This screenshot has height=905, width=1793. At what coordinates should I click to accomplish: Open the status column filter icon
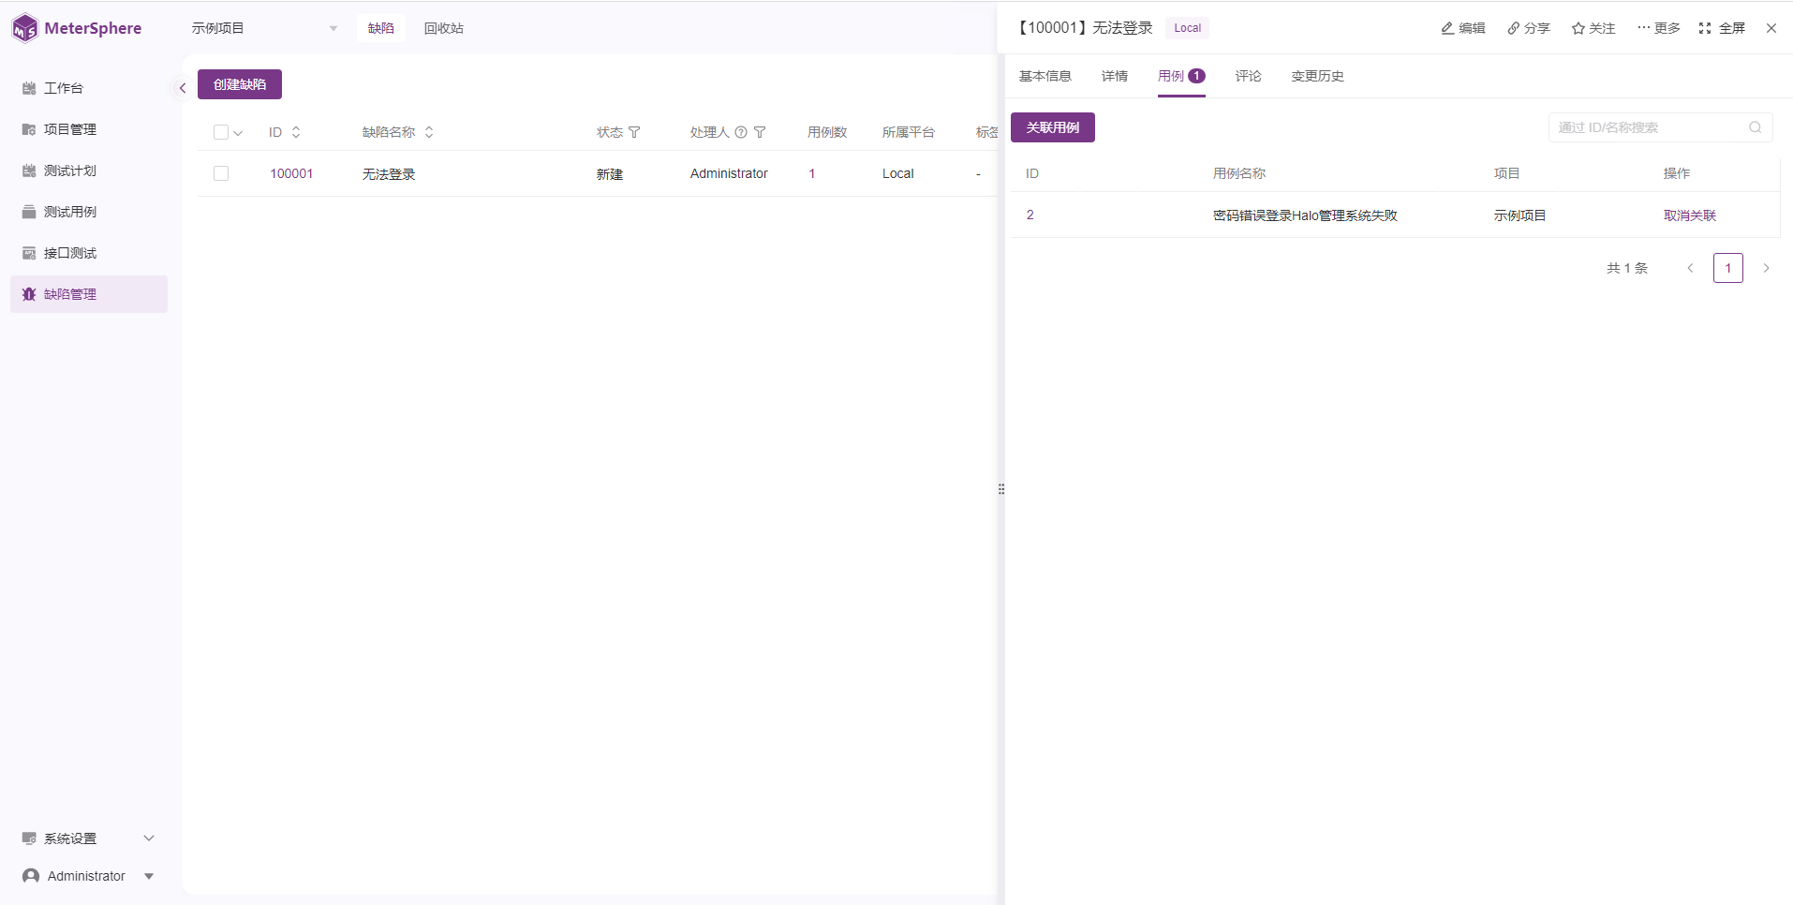pyautogui.click(x=634, y=132)
